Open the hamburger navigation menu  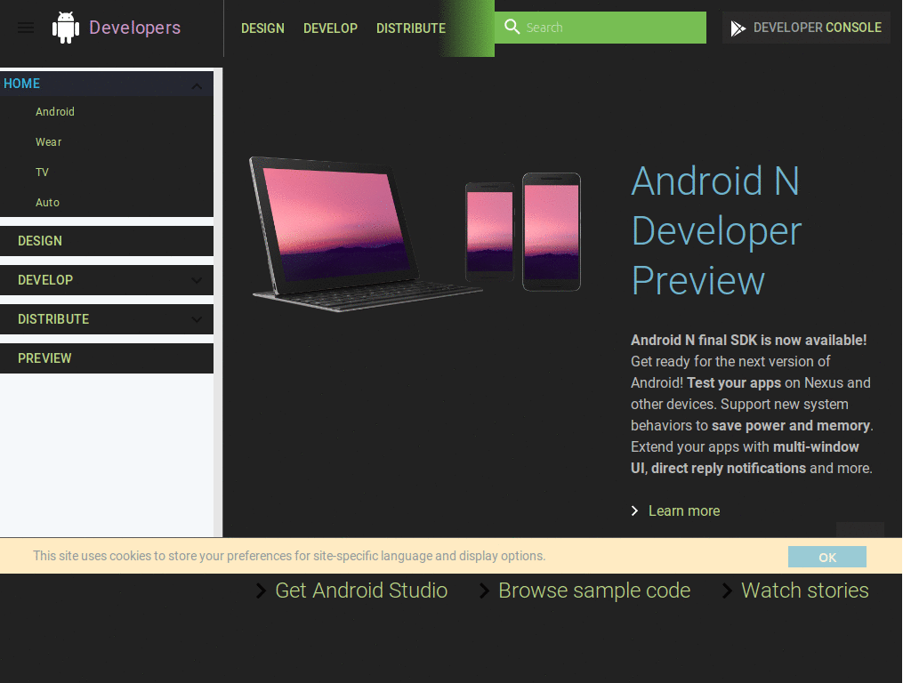tap(26, 28)
